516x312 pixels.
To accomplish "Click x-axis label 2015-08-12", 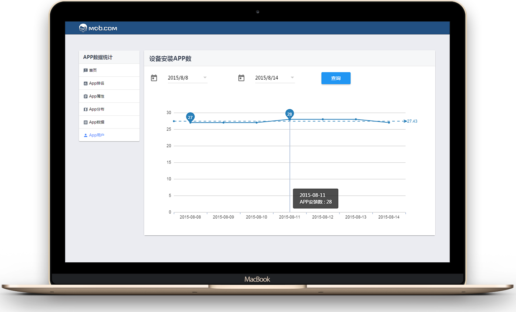I will click(x=323, y=217).
